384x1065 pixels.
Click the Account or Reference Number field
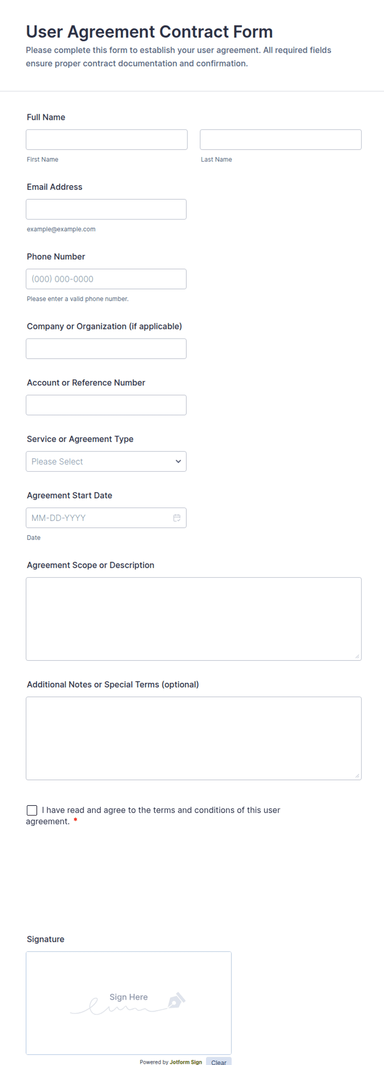click(x=106, y=405)
